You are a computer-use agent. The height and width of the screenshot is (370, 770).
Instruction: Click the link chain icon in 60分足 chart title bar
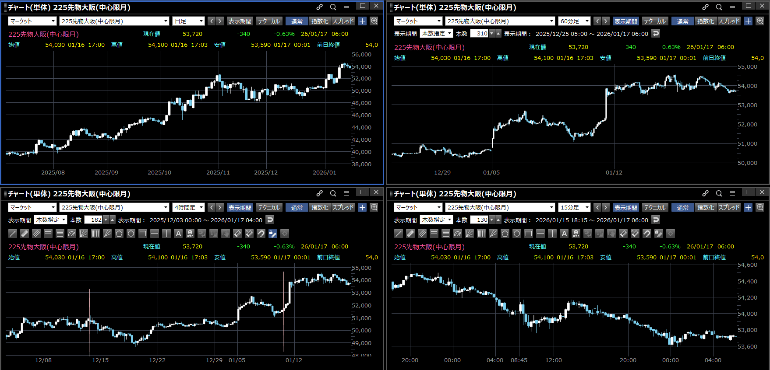[705, 7]
